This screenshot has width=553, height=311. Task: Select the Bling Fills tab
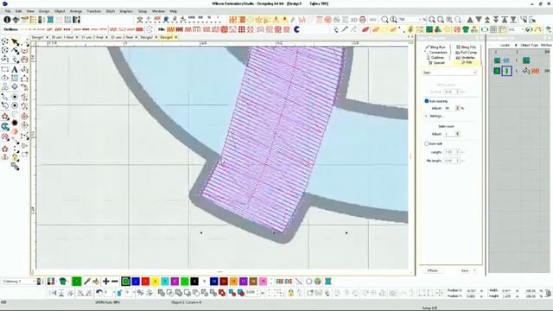(466, 47)
